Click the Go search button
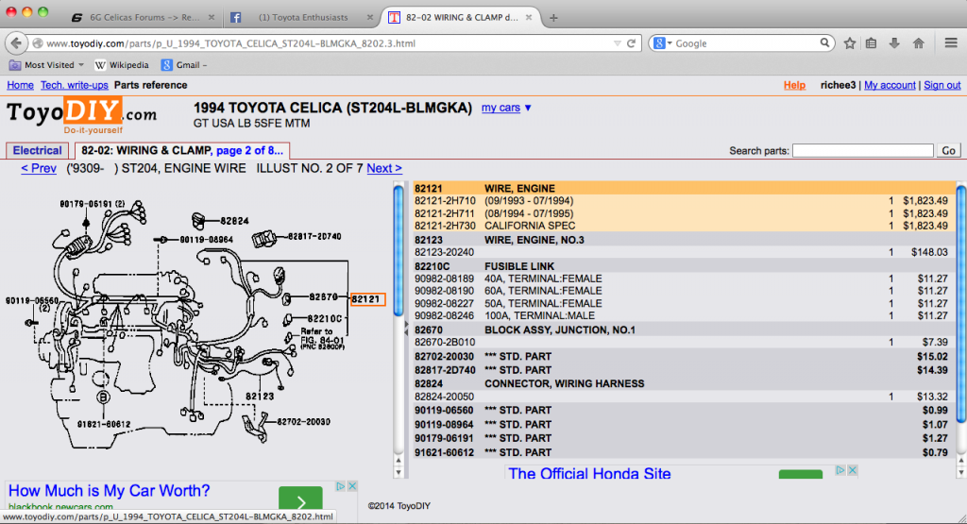 pos(948,150)
